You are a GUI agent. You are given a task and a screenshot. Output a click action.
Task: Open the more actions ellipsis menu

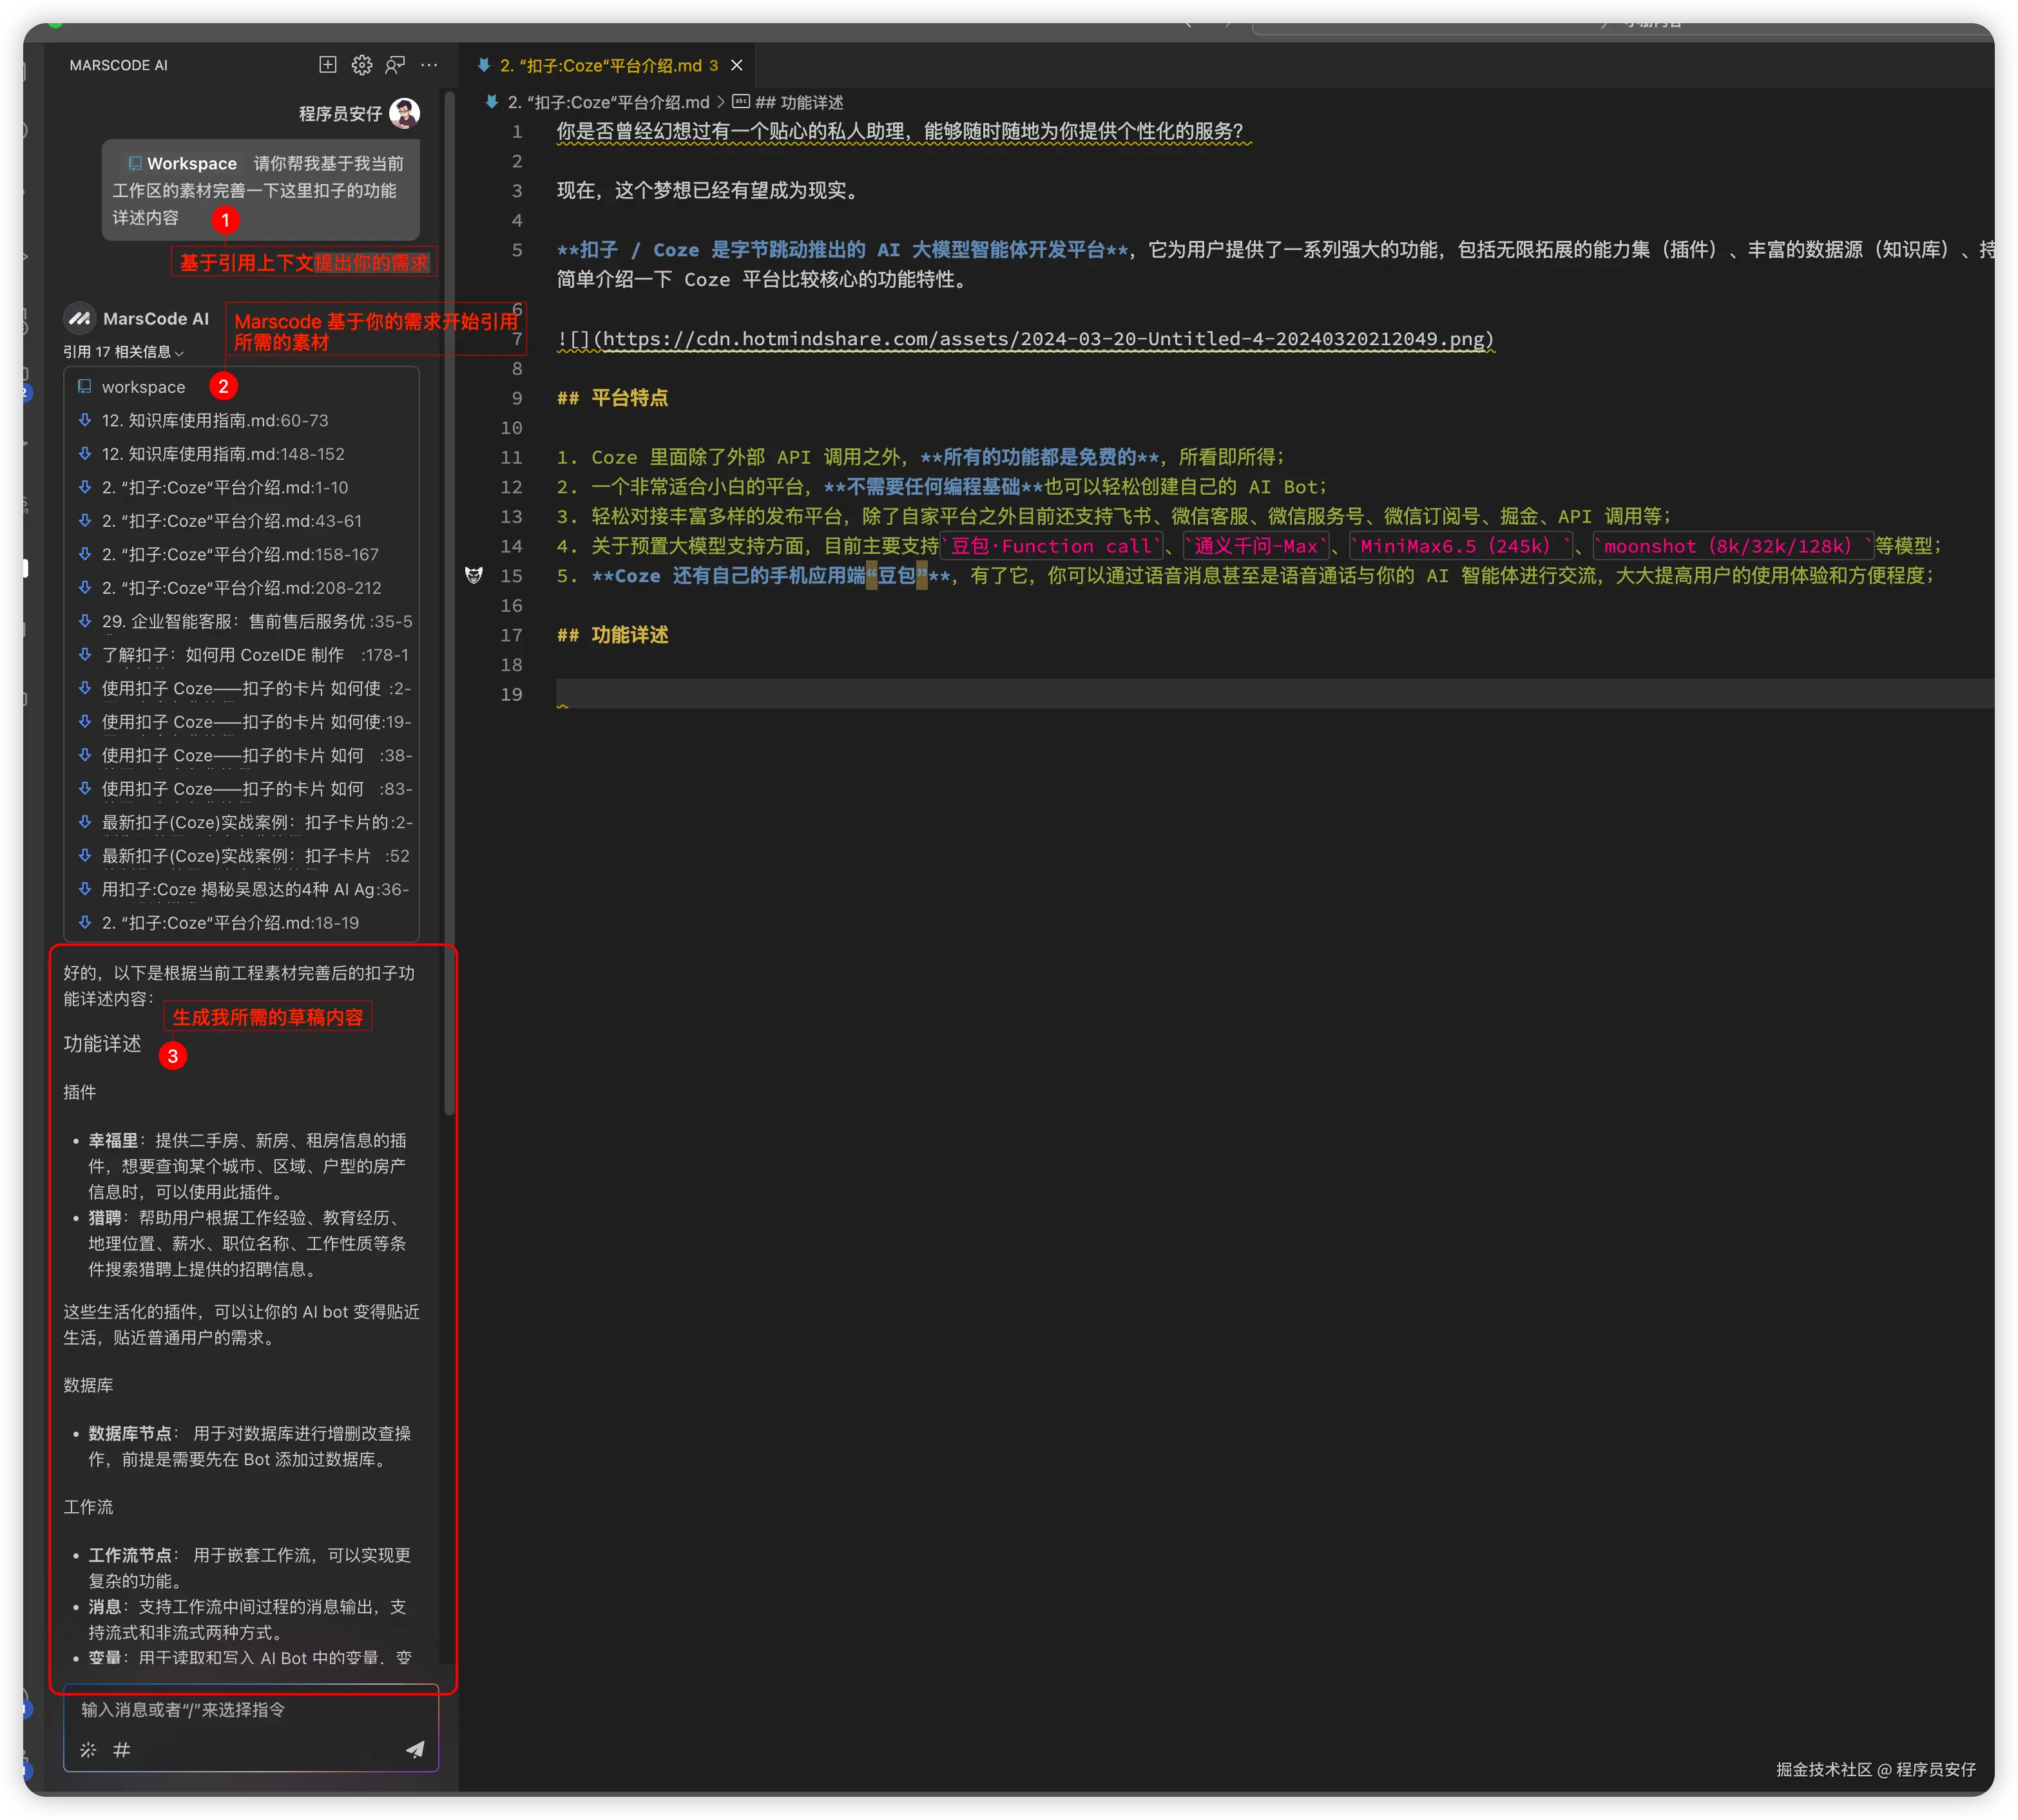point(429,65)
